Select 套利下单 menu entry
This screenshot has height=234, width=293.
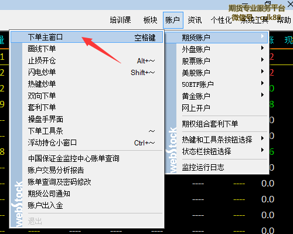coord(87,107)
